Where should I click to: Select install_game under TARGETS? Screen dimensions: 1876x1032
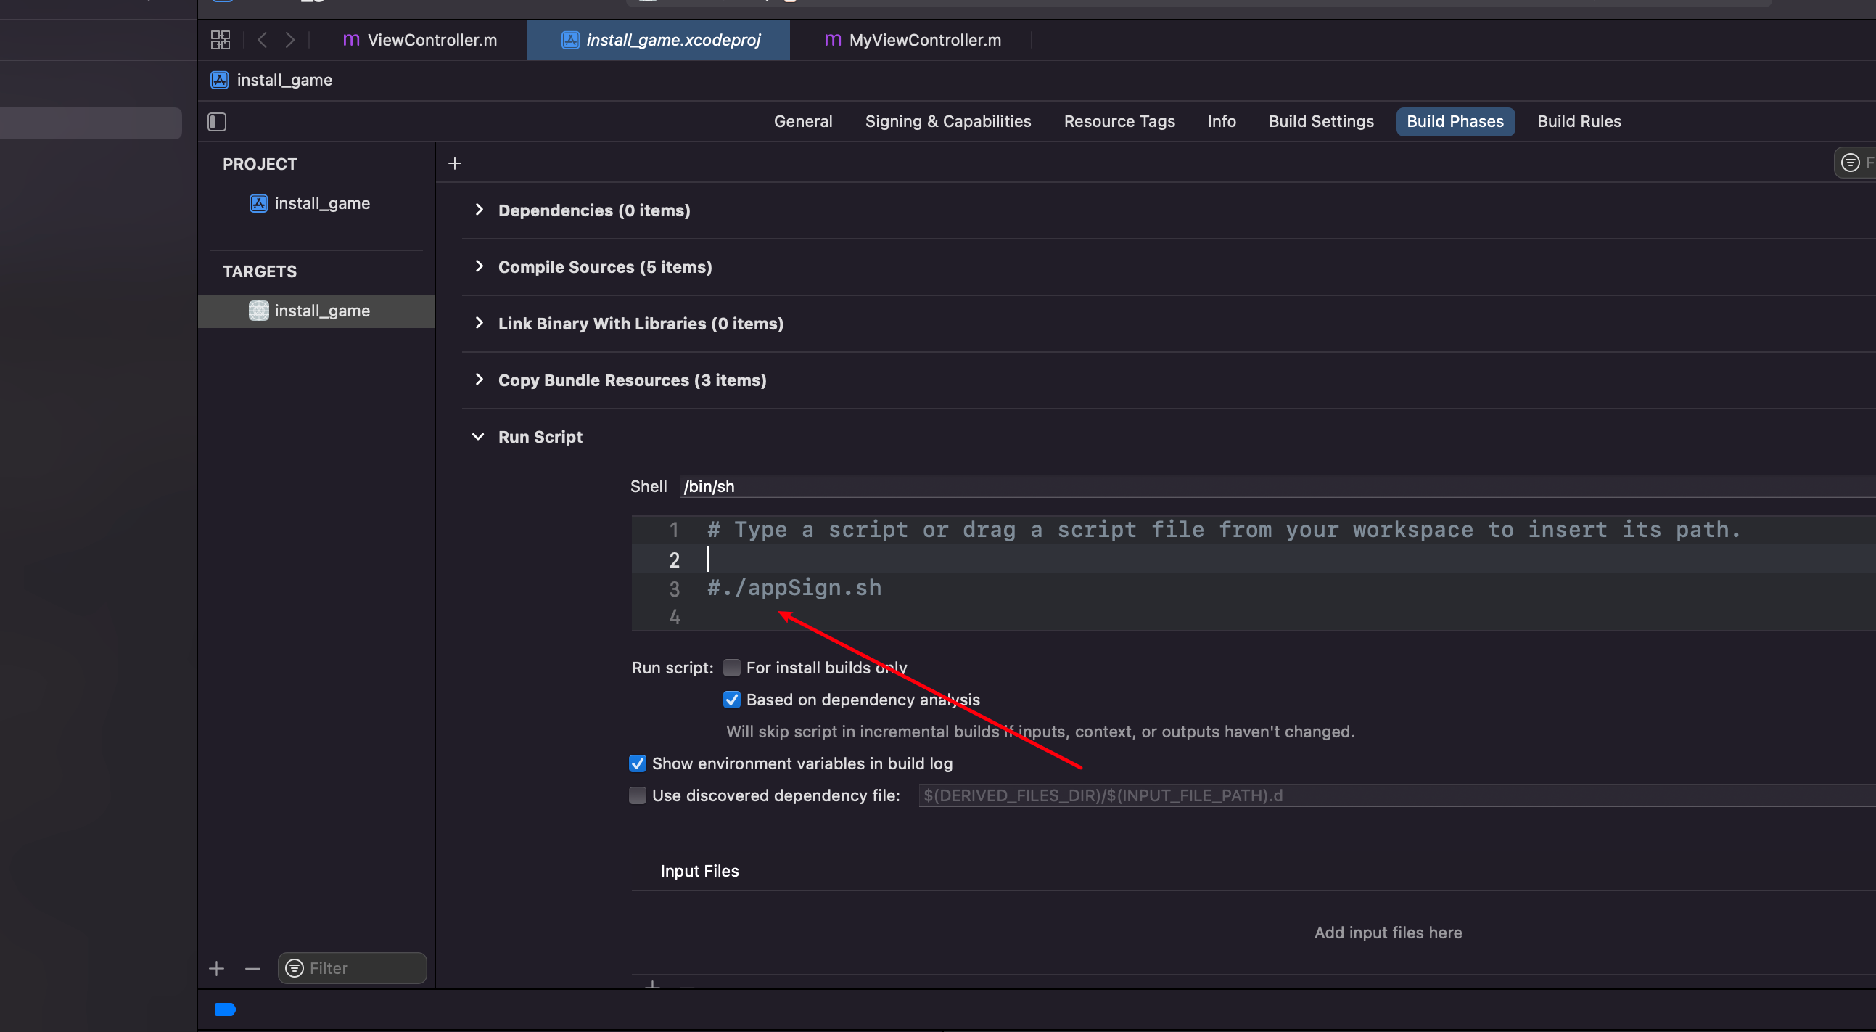[316, 311]
